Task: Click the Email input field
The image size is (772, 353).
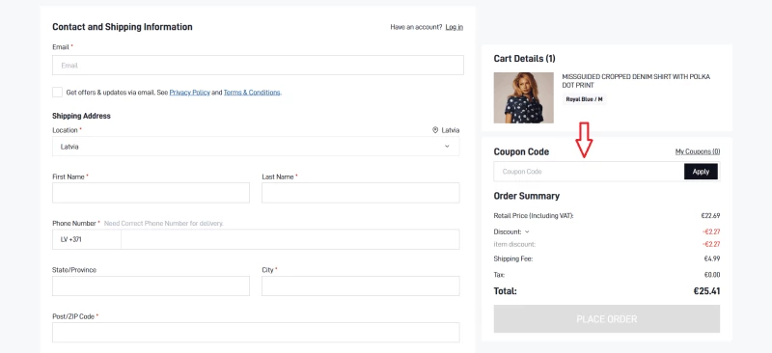Action: click(x=258, y=65)
